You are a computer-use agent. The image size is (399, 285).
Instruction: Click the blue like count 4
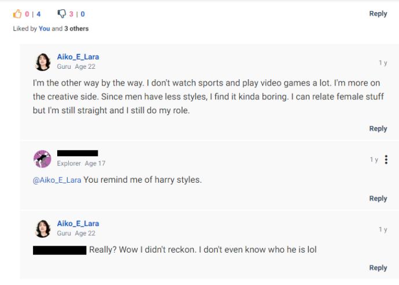point(38,14)
